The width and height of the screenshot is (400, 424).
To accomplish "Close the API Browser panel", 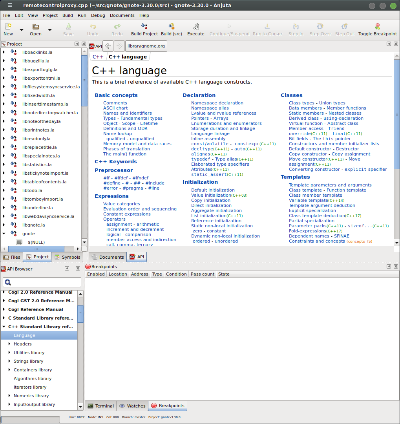I will tap(78, 268).
